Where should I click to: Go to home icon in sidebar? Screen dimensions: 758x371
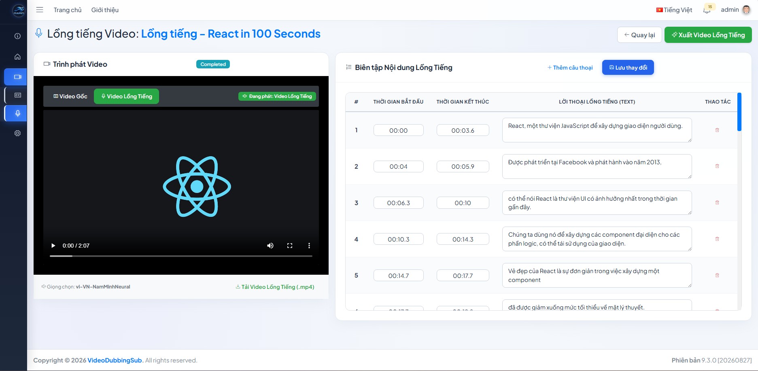(17, 57)
